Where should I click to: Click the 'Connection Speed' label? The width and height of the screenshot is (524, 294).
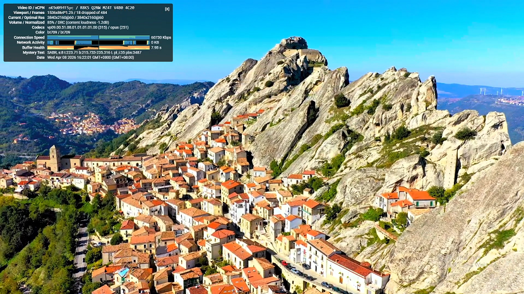point(29,38)
